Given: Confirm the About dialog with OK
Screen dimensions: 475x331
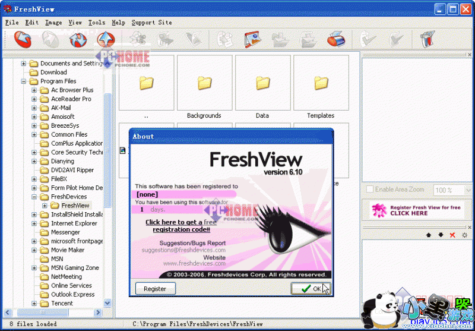Looking at the screenshot, I should (x=311, y=289).
